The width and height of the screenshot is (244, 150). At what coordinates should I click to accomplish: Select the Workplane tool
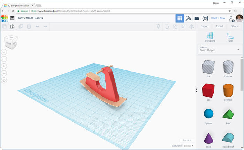[210, 37]
